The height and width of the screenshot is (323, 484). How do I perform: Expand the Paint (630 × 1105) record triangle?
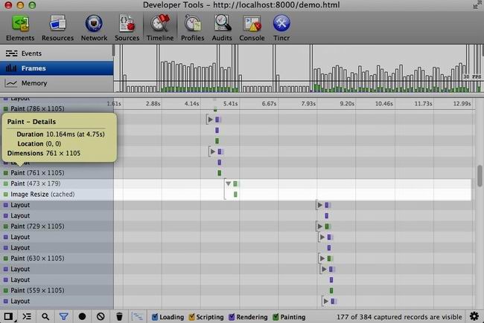point(322,258)
